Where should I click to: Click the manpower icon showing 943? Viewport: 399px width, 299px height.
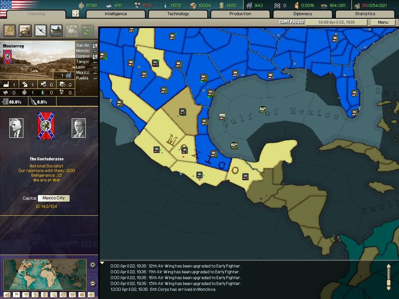point(249,5)
